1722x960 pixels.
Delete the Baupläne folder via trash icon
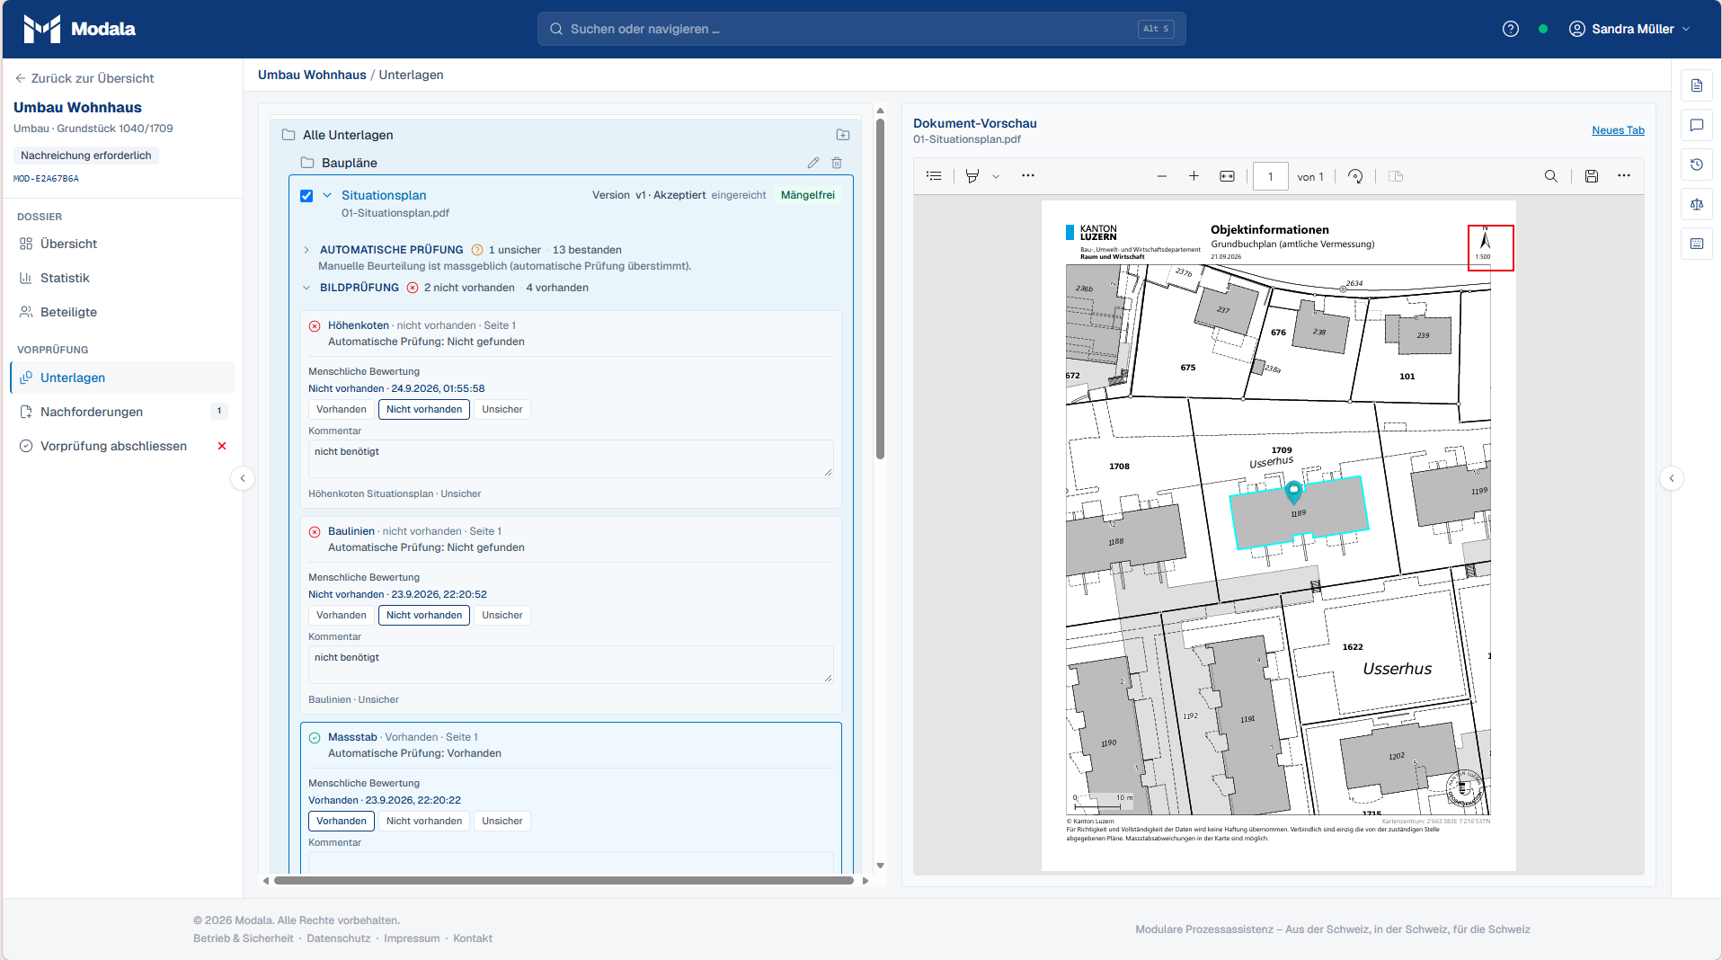[x=837, y=163]
